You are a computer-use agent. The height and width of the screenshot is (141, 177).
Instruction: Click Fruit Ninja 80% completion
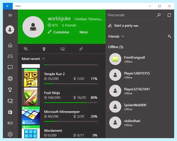click(x=94, y=97)
